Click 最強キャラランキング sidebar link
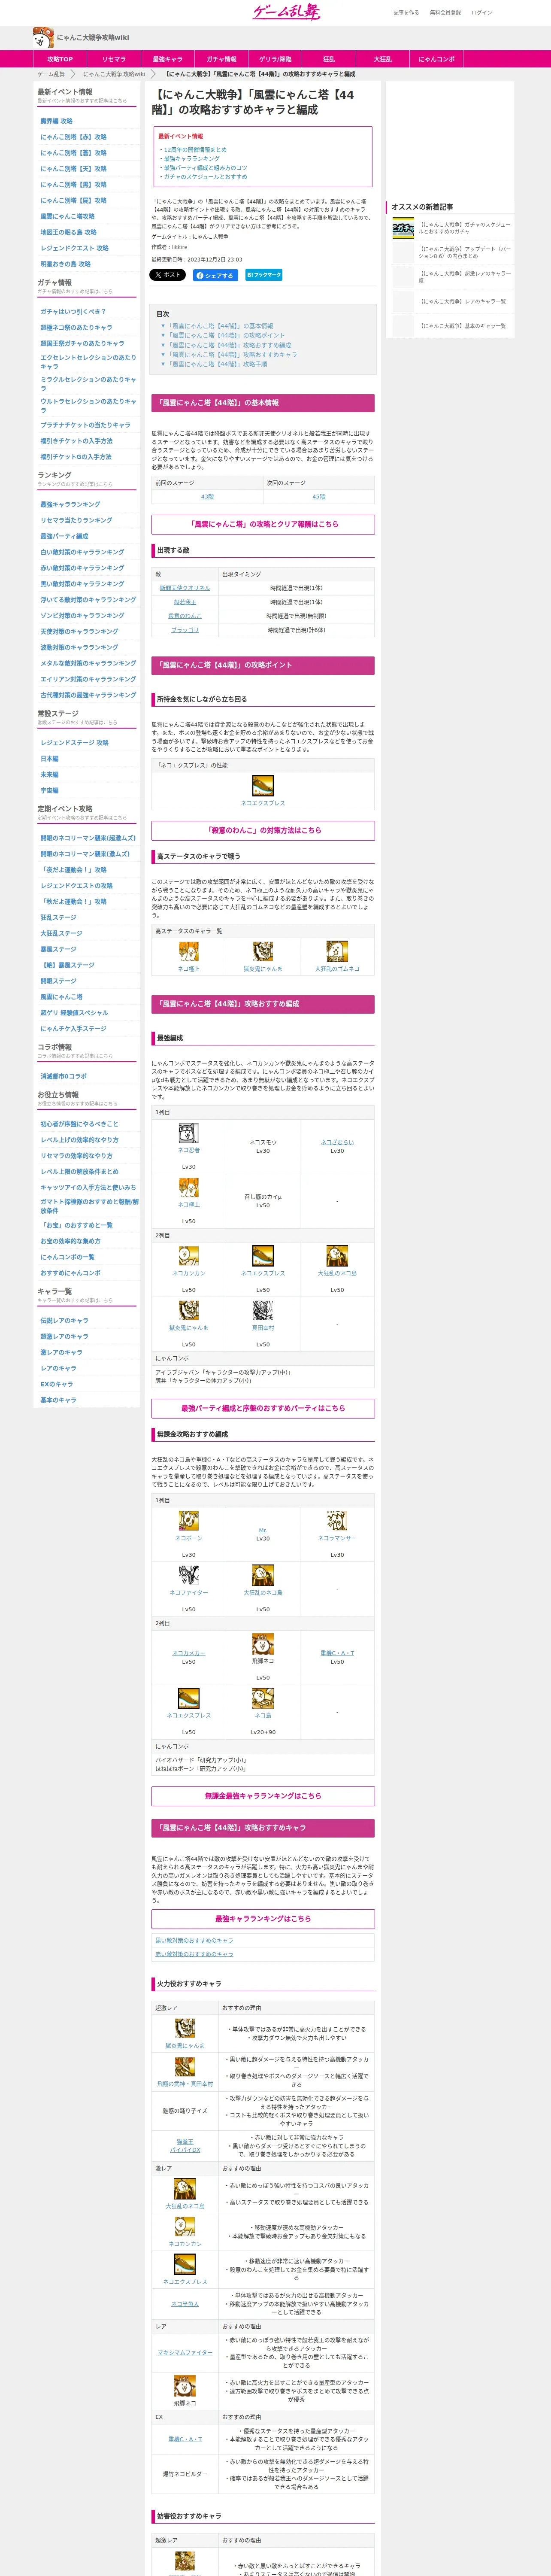The width and height of the screenshot is (551, 2576). pos(70,504)
